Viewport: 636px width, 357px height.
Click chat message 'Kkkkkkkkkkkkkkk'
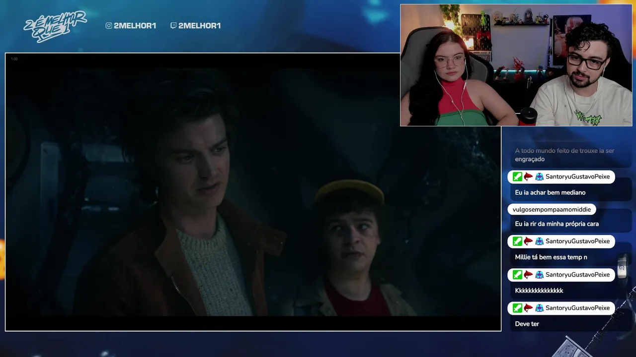[x=539, y=291]
